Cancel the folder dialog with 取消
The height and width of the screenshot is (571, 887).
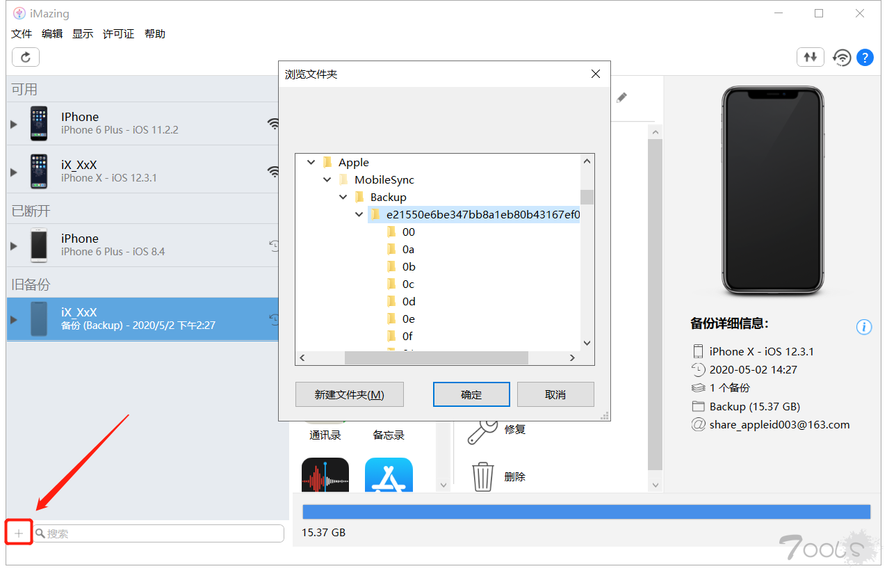click(x=555, y=394)
